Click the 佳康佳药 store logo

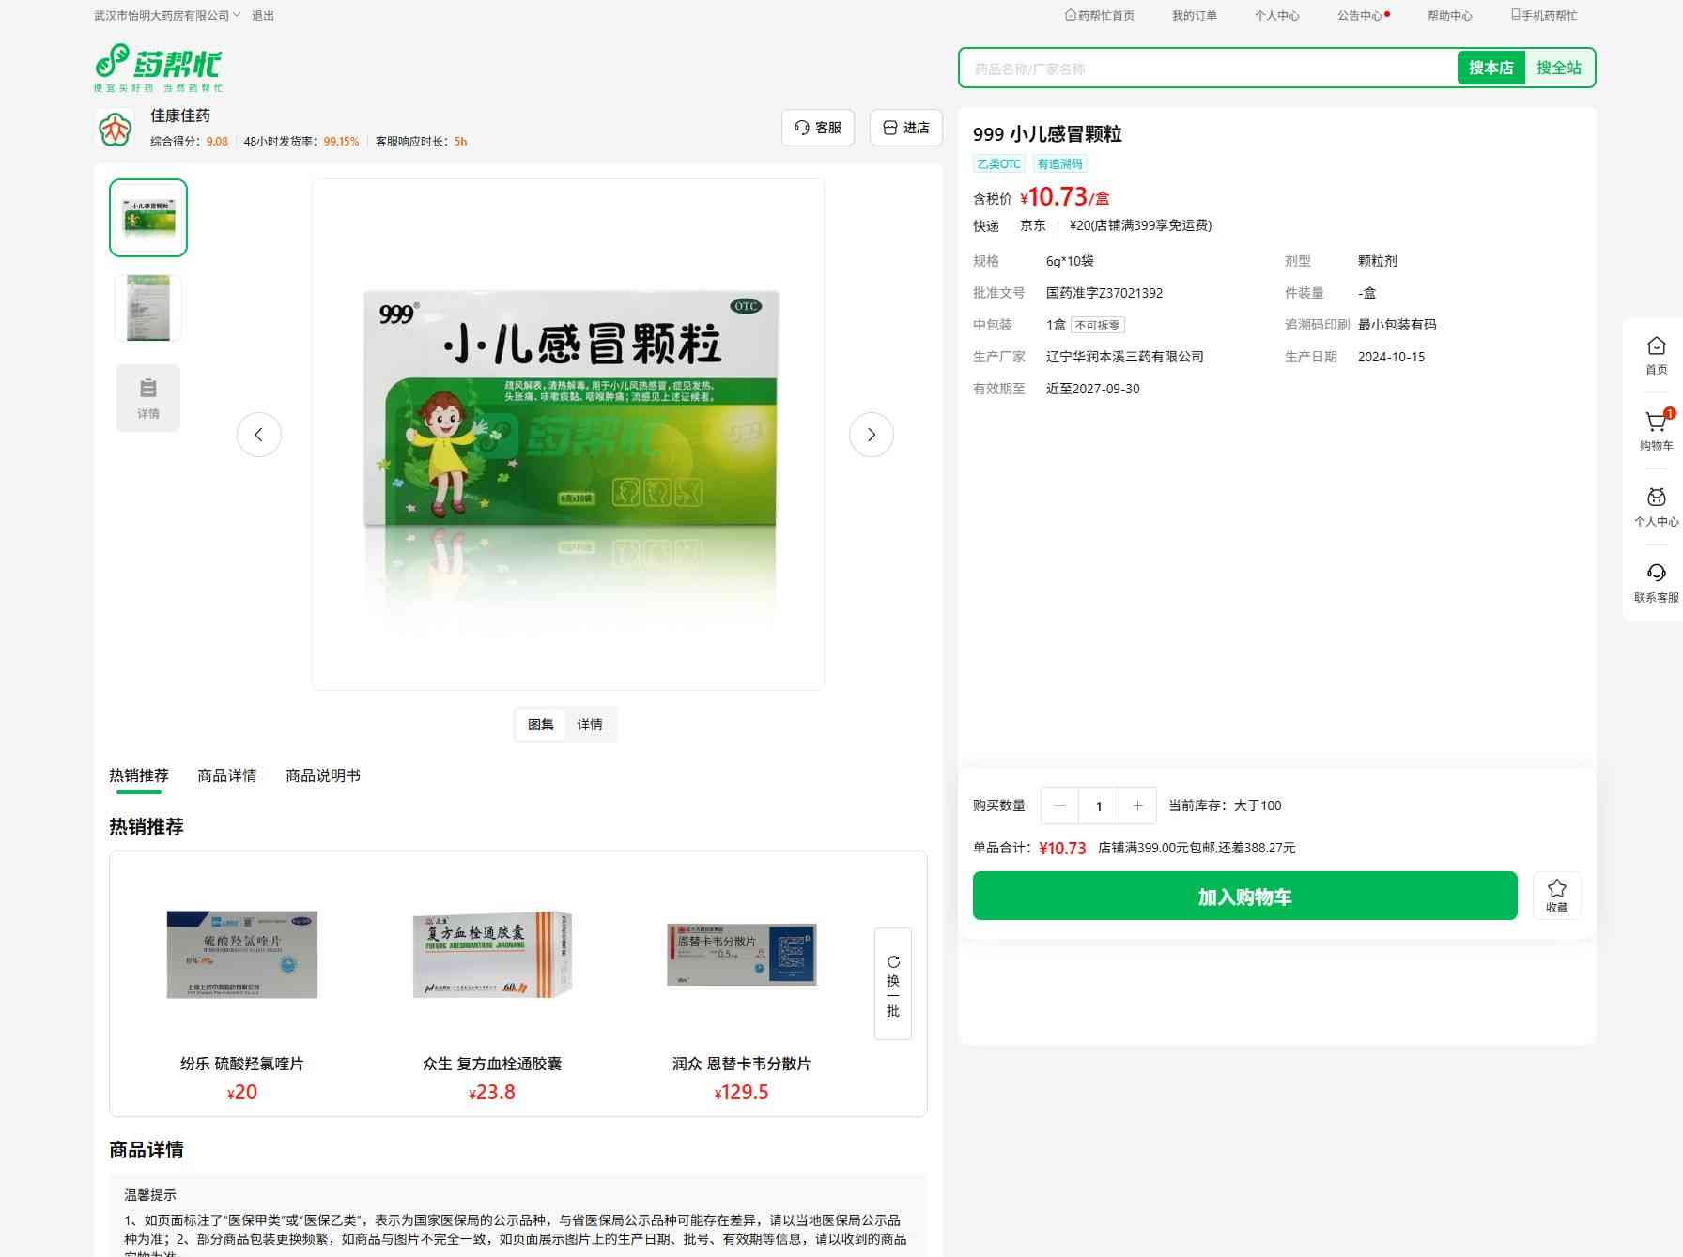(x=116, y=128)
